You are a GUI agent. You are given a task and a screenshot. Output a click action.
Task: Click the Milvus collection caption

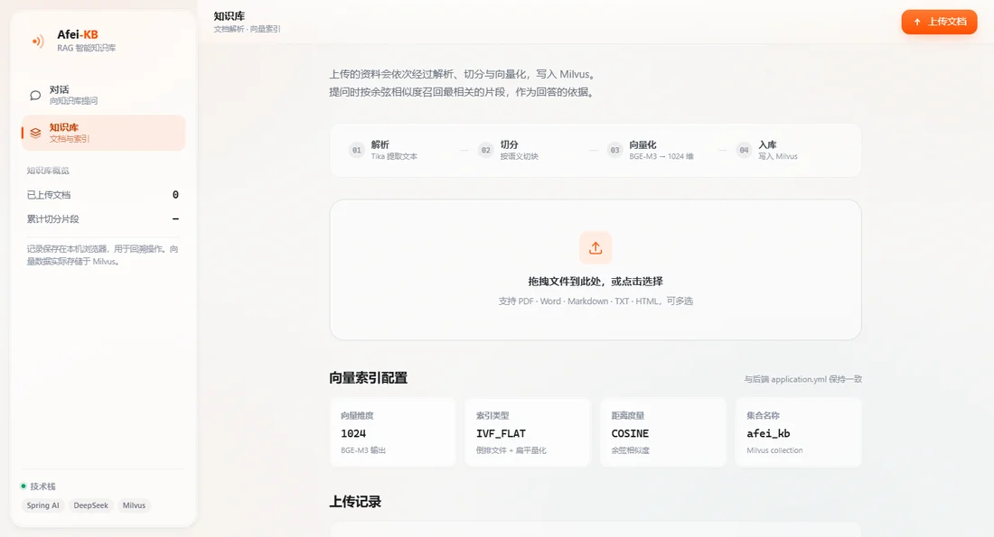coord(774,451)
